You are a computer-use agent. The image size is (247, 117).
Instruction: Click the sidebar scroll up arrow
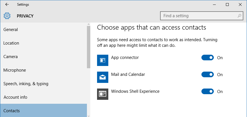(89, 24)
